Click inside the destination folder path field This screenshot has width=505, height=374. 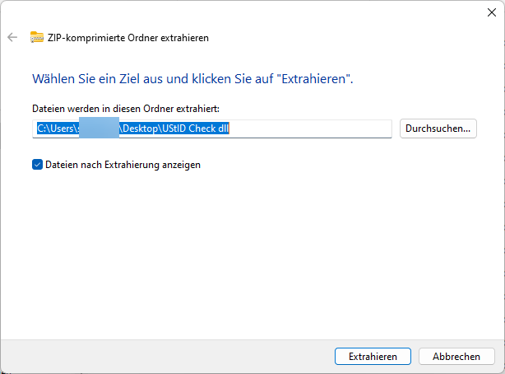(313, 129)
